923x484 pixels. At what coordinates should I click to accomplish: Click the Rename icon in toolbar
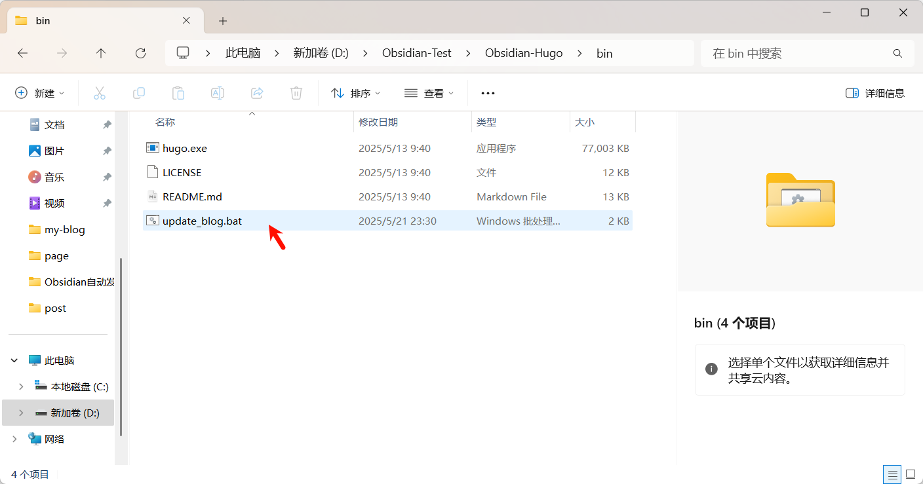pyautogui.click(x=218, y=93)
